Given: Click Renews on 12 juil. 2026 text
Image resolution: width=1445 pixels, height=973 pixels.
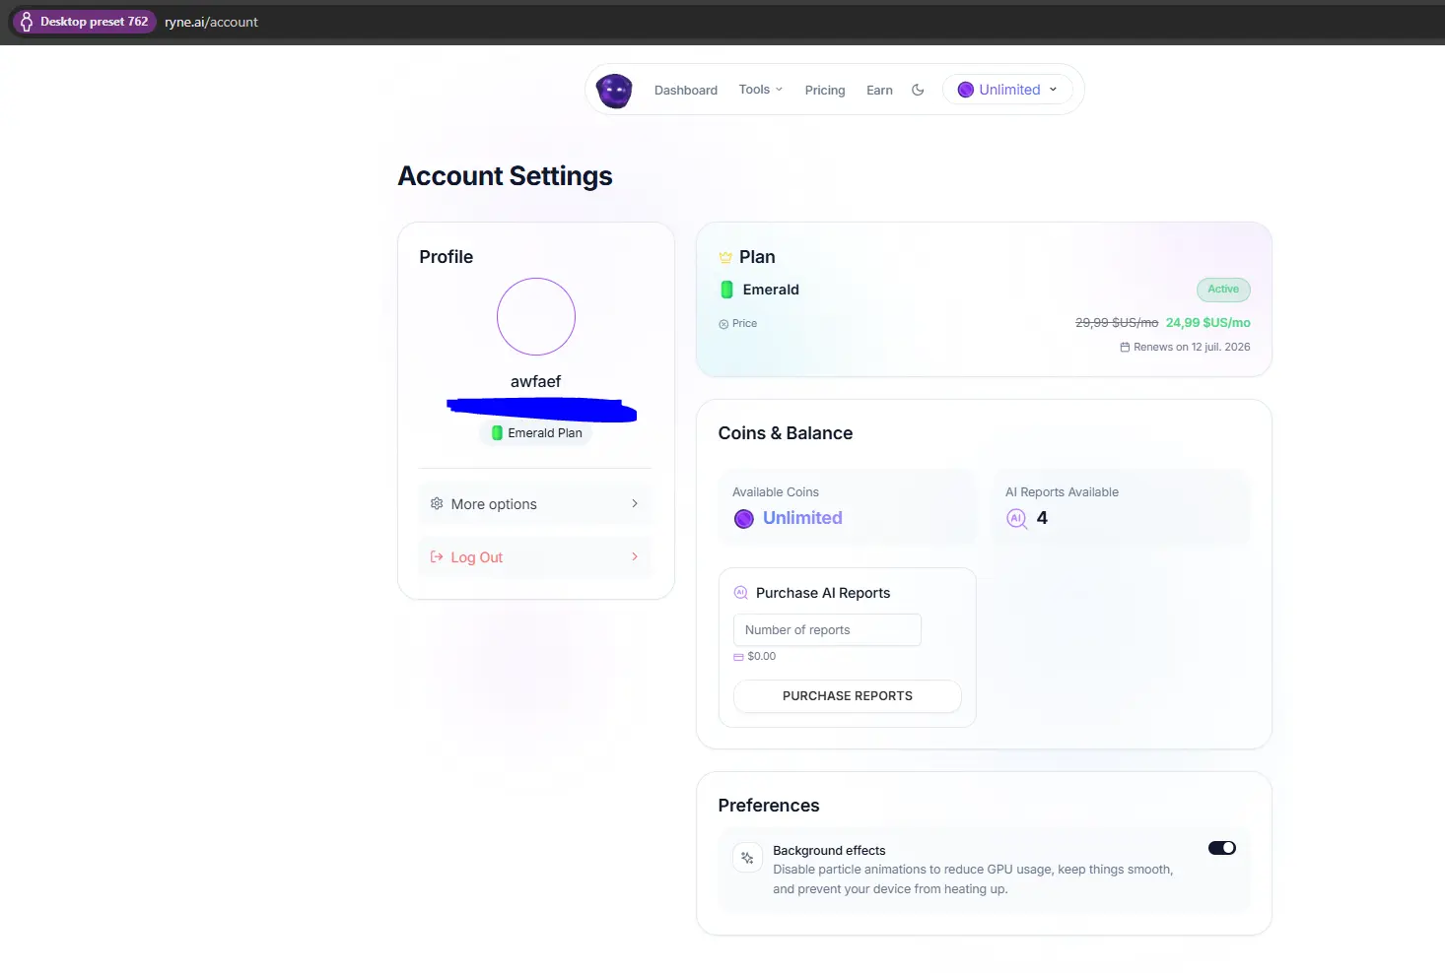Looking at the screenshot, I should click(x=1192, y=348).
